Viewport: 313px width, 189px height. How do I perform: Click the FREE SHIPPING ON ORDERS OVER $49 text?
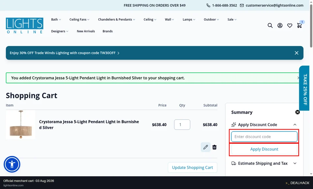coord(155,6)
